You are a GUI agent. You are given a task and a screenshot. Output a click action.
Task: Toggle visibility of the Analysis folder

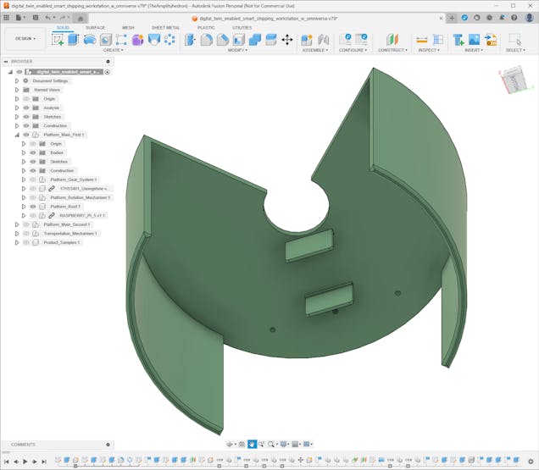click(26, 108)
